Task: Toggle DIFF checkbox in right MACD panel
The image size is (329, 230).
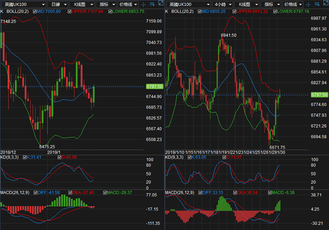Action: pyautogui.click(x=201, y=193)
